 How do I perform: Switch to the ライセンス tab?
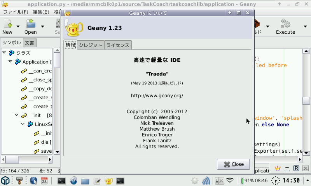(x=118, y=45)
